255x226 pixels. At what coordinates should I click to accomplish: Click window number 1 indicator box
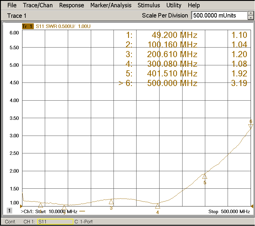pyautogui.click(x=9, y=211)
